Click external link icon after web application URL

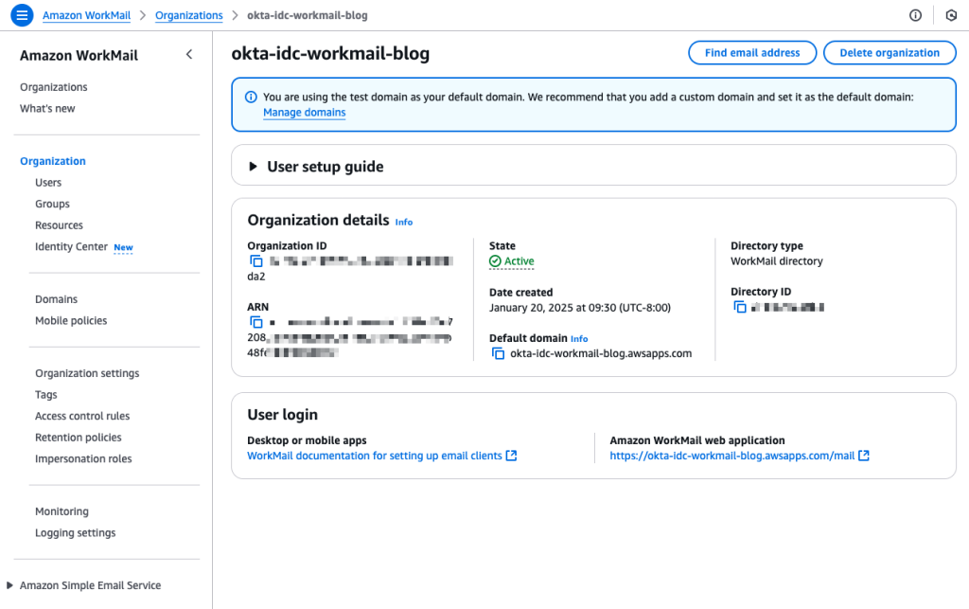pyautogui.click(x=864, y=456)
